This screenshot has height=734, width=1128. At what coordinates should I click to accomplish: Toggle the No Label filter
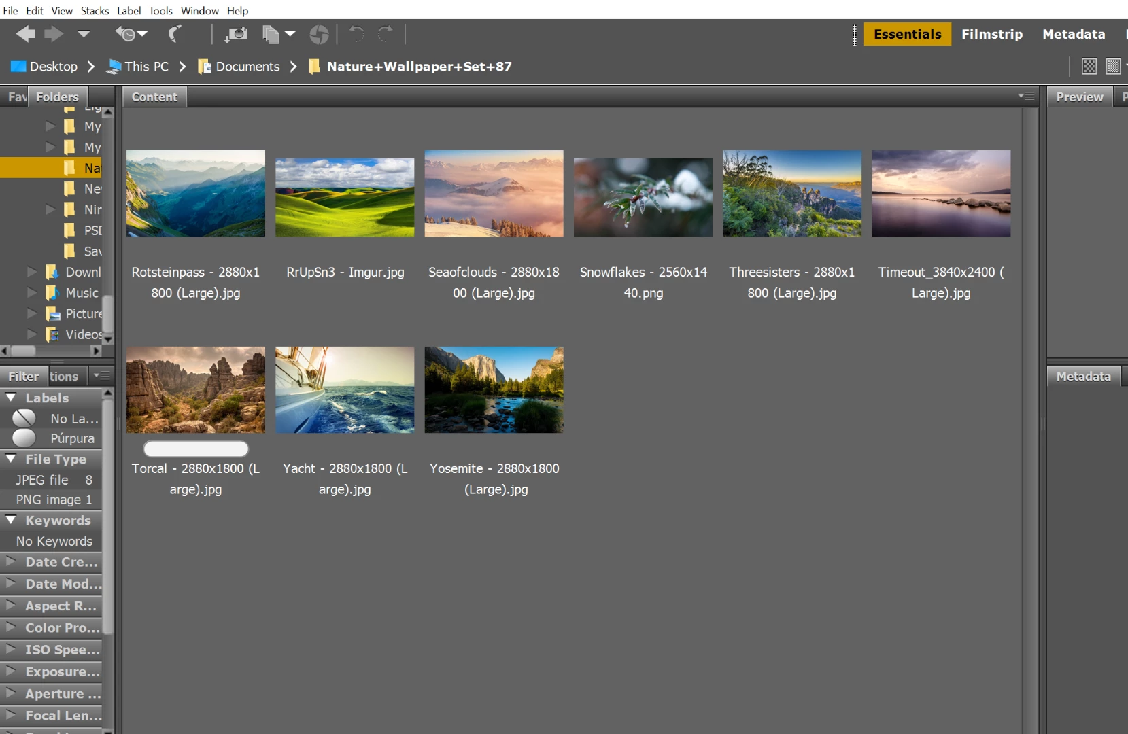pos(51,419)
